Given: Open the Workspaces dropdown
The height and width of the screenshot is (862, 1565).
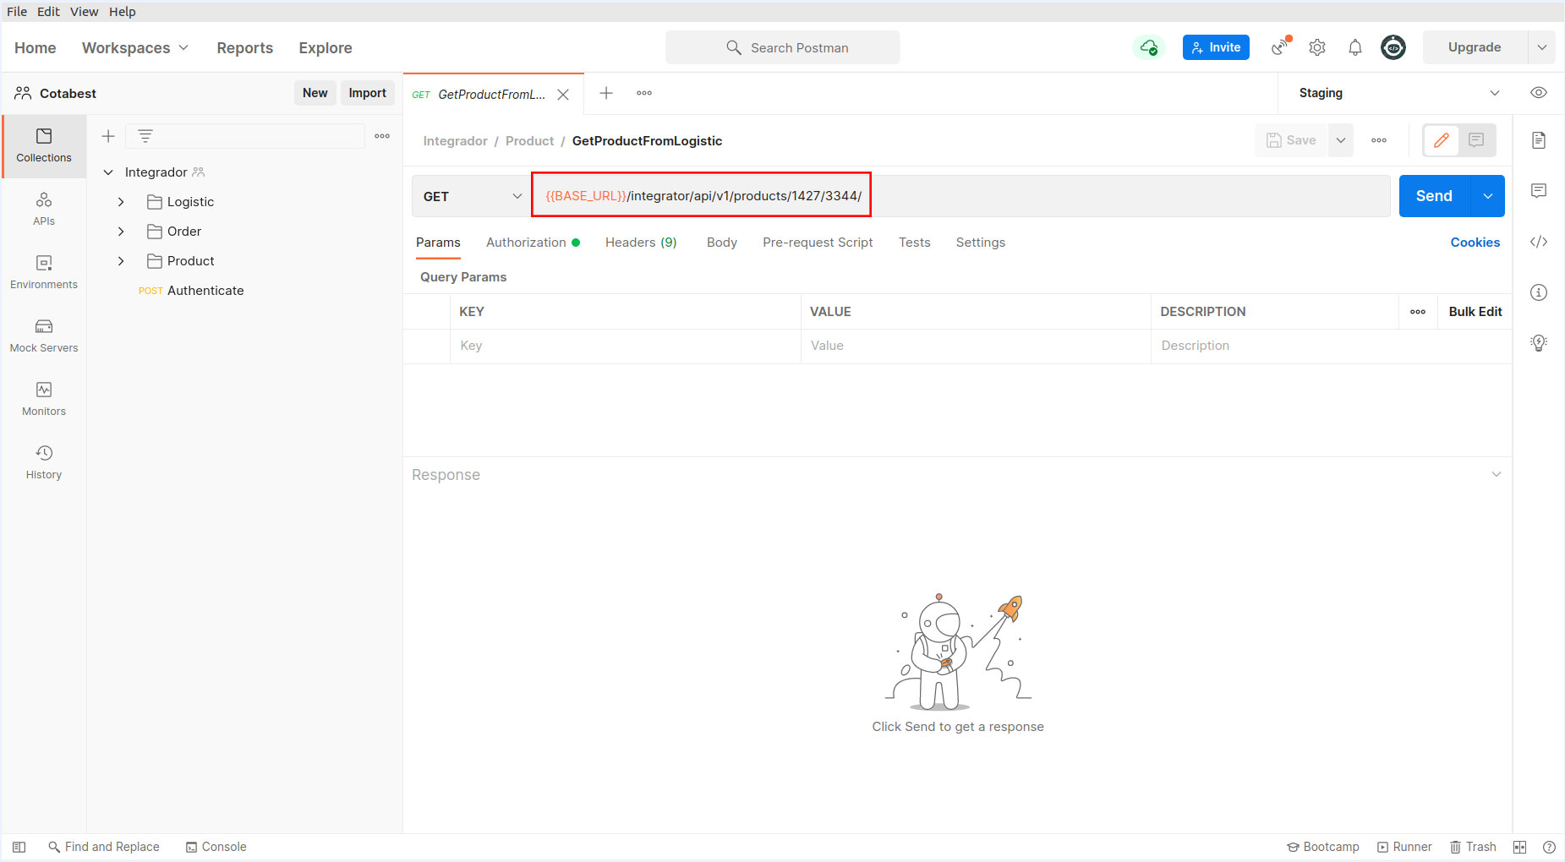Looking at the screenshot, I should click(135, 48).
